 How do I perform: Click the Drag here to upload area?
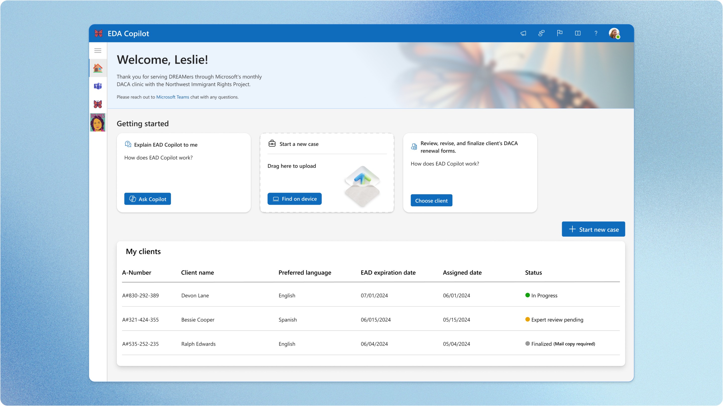(292, 166)
